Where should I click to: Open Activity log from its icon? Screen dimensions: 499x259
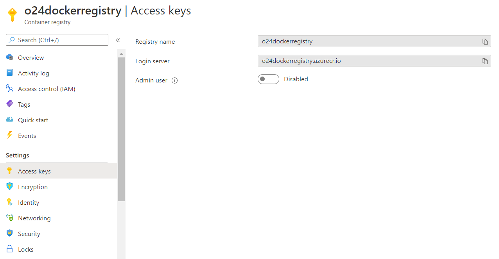(x=9, y=73)
